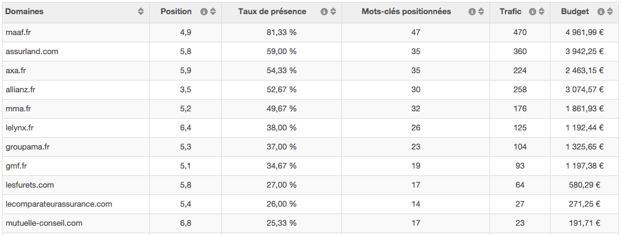Sort using the Budget column arrows

coord(610,12)
